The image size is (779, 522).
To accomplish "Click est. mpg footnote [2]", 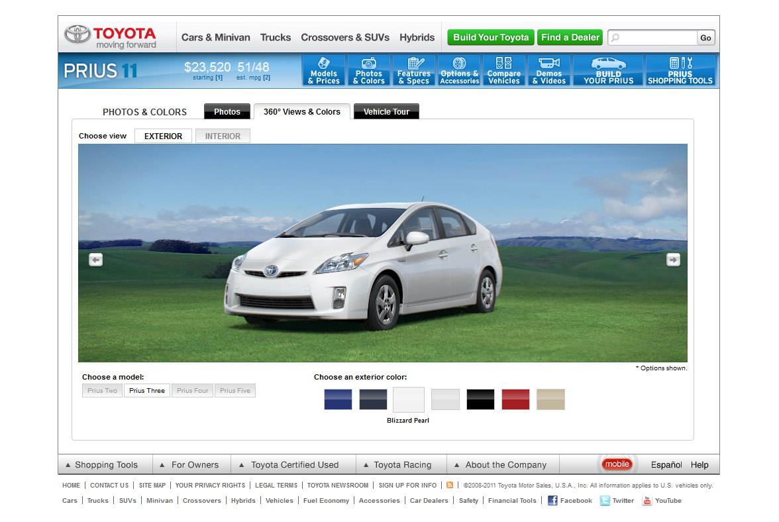I will pyautogui.click(x=267, y=78).
